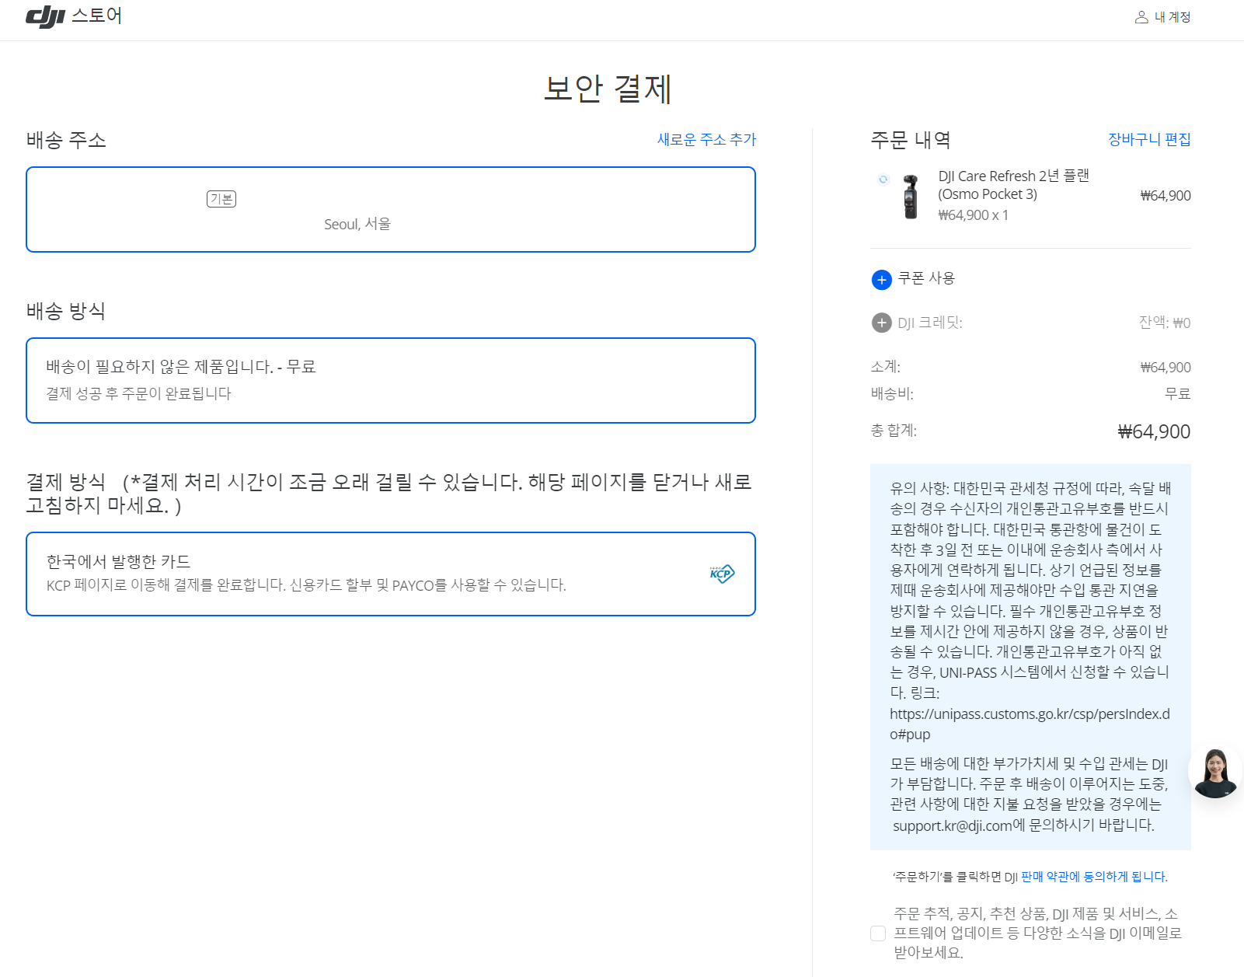The width and height of the screenshot is (1244, 977).
Task: Click the unipass.customs.go.kr URL text
Action: click(x=1030, y=724)
